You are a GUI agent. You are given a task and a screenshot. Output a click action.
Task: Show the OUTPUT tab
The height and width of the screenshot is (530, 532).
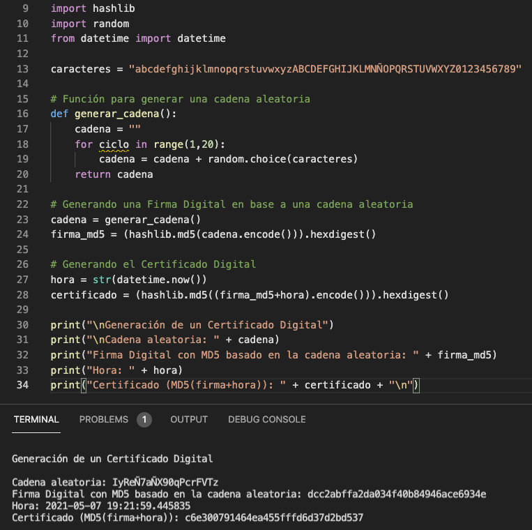(189, 419)
